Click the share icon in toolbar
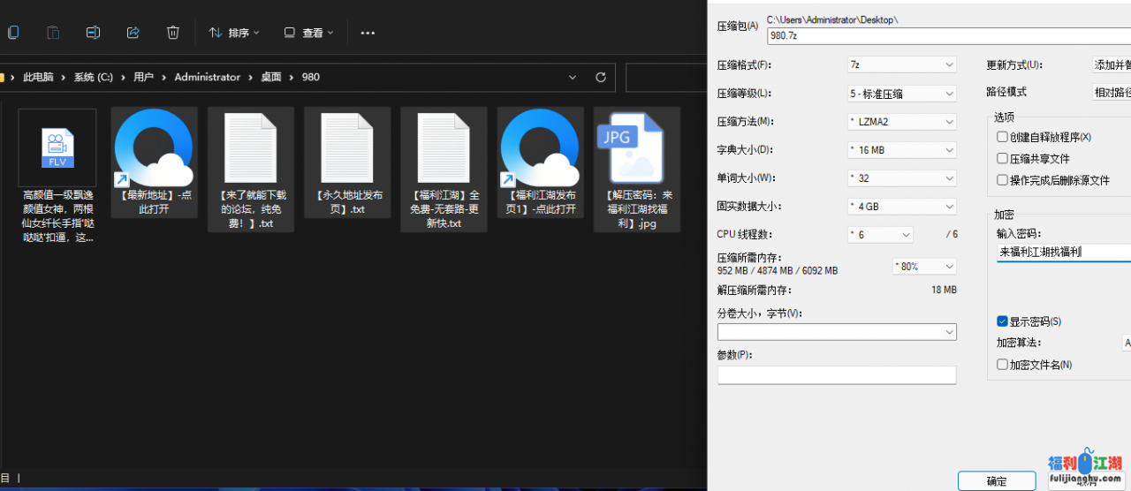 click(133, 33)
